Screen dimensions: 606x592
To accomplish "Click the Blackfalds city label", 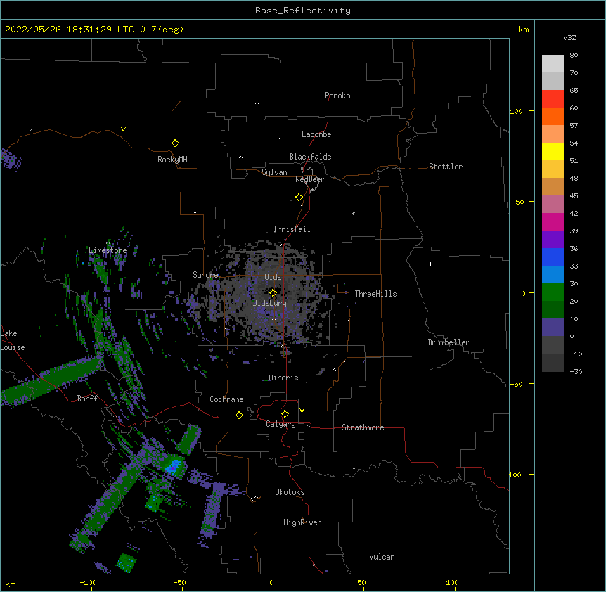I will pyautogui.click(x=310, y=157).
